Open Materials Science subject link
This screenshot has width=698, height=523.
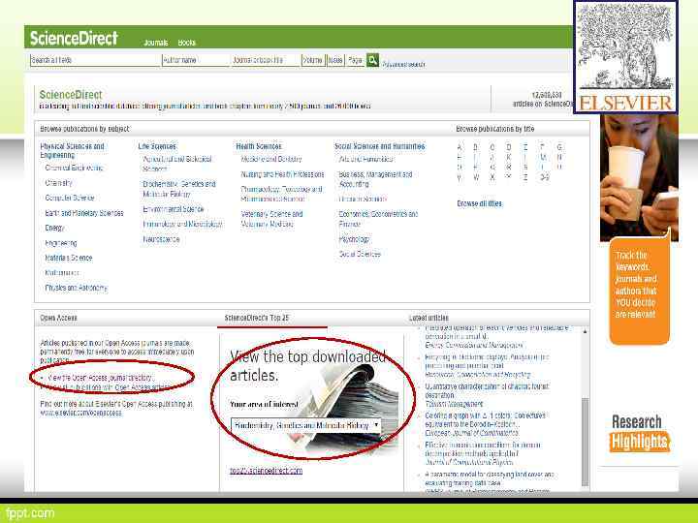[69, 258]
